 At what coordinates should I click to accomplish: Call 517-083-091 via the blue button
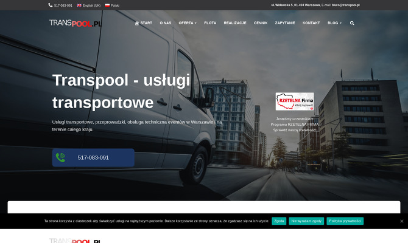coord(93,157)
